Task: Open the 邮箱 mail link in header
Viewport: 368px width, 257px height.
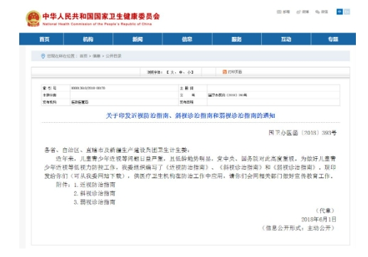Action: click(283, 12)
